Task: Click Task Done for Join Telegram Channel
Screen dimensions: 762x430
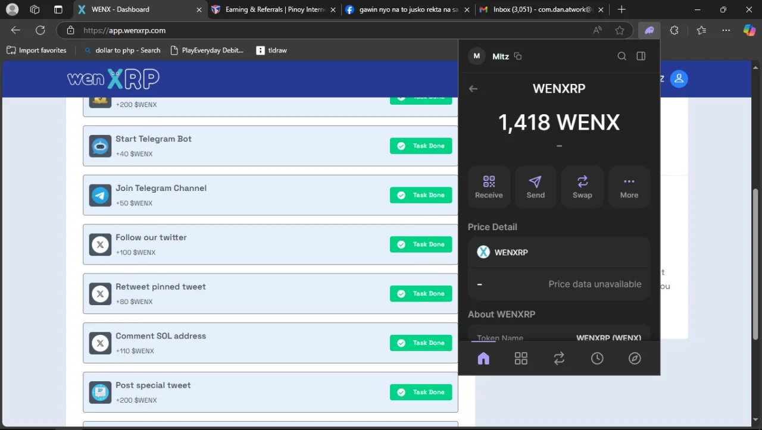Action: click(421, 195)
